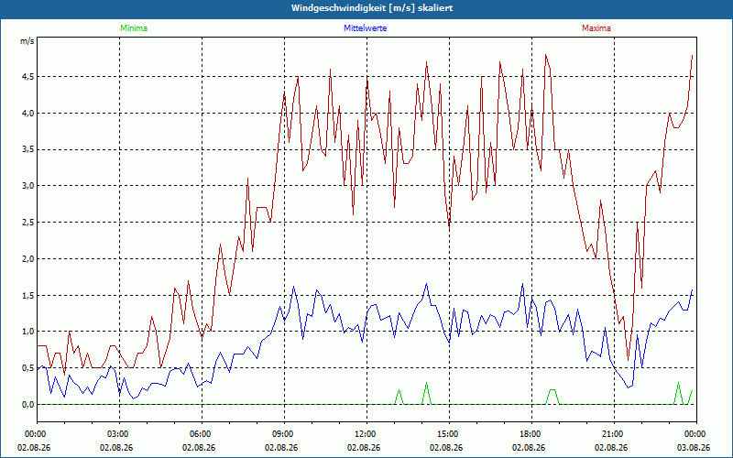This screenshot has height=458, width=733.
Task: Click the 03.08.26 date label
Action: (x=694, y=448)
